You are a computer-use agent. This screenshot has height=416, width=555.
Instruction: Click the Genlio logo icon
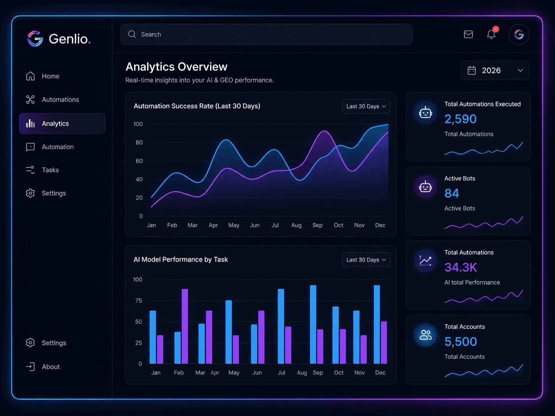pyautogui.click(x=35, y=39)
